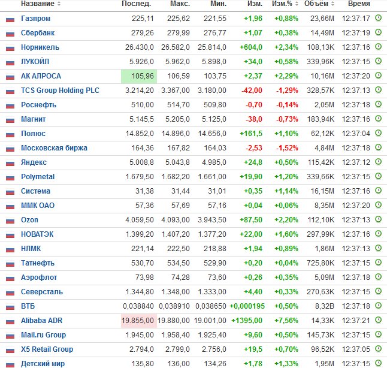Open the Магнит stock link
The width and height of the screenshot is (387, 368).
[34, 119]
